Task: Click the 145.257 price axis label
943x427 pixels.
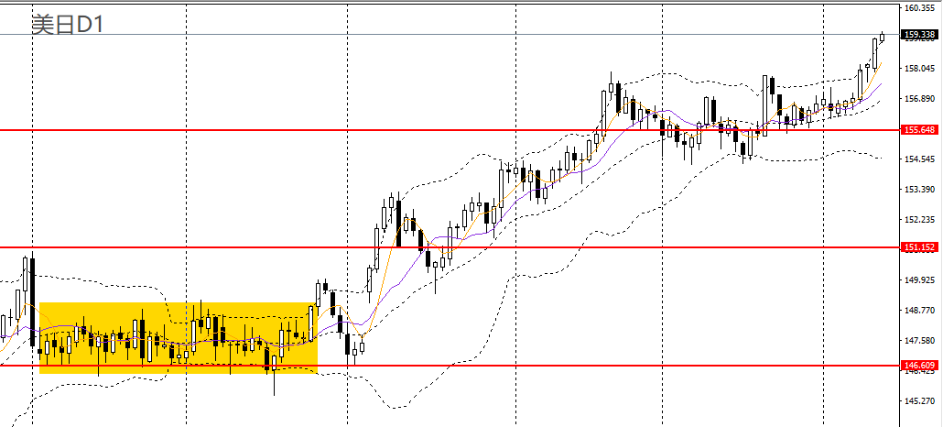Action: [x=918, y=401]
